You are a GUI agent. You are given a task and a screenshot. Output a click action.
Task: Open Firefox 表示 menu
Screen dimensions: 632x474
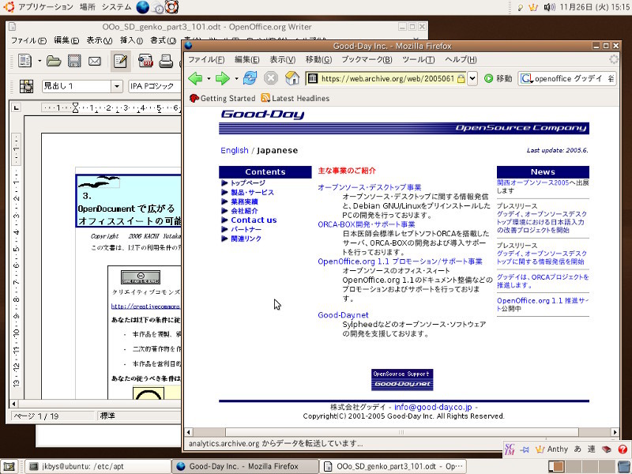pyautogui.click(x=282, y=60)
